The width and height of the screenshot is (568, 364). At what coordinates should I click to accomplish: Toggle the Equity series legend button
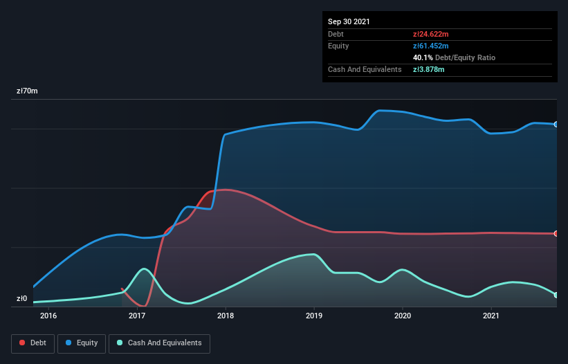coord(82,343)
